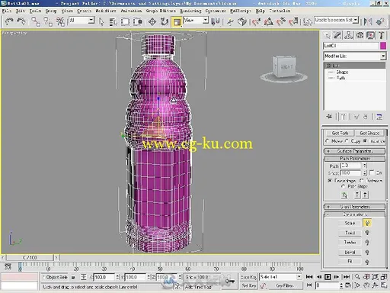Select the Bind to Space Warp tool
This screenshot has height=293, width=390.
point(60,21)
